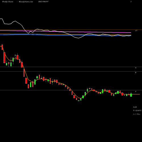Click the first red candlestick at the far left
142x142 pixels.
tap(2, 47)
